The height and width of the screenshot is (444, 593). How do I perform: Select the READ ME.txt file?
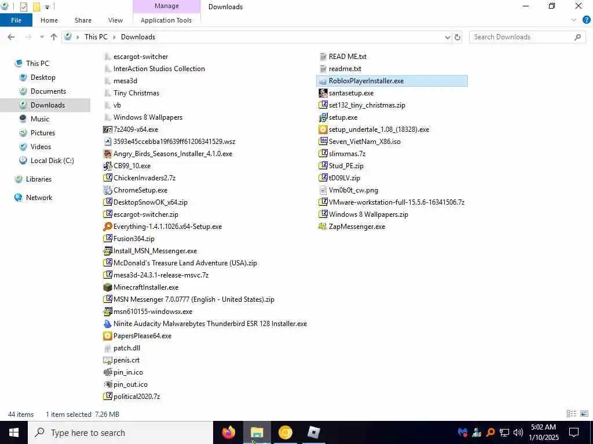pos(343,57)
